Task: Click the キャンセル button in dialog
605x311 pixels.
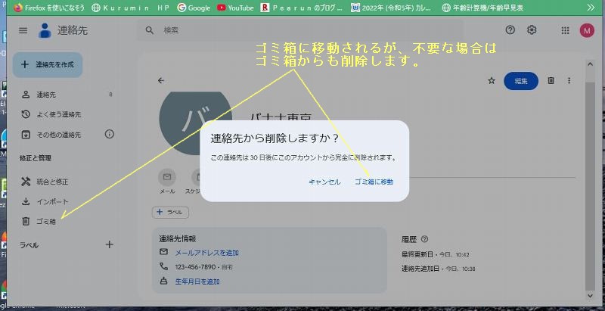Action: 324,182
